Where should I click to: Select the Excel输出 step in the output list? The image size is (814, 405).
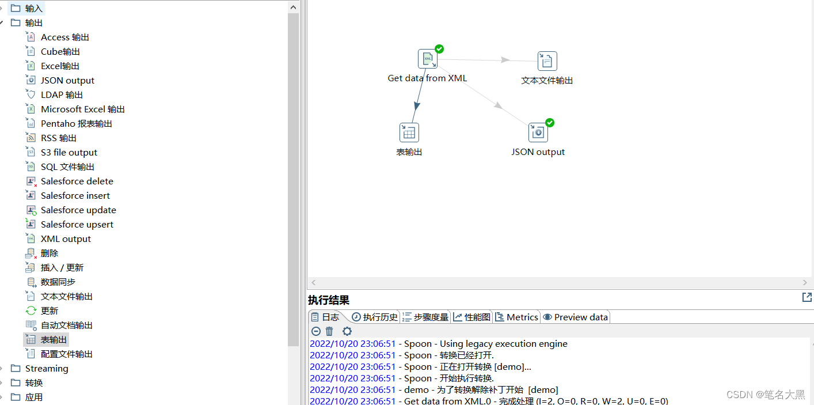coord(60,65)
